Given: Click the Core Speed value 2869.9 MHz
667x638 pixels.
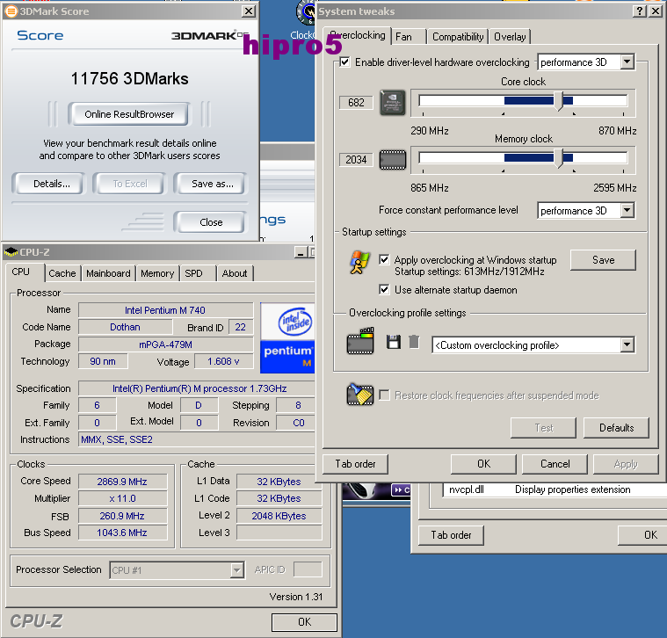Looking at the screenshot, I should click(x=122, y=482).
